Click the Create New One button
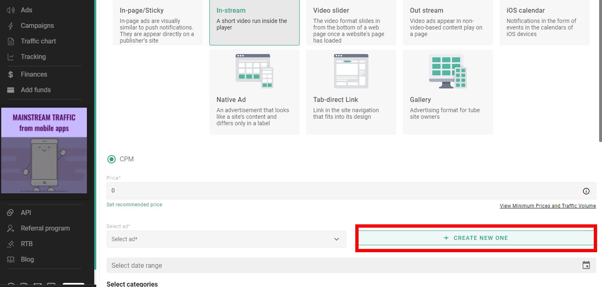The height and width of the screenshot is (287, 602). coord(476,238)
